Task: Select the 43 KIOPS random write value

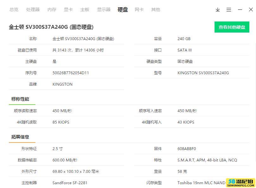Action: pyautogui.click(x=186, y=122)
